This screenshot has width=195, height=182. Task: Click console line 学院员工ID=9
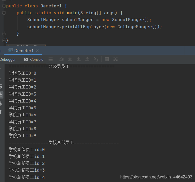point(22,136)
